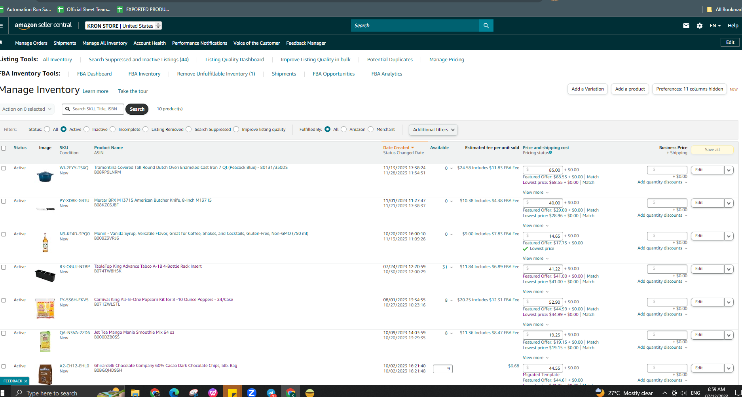
Task: Open the Take the tour link
Action: click(133, 91)
